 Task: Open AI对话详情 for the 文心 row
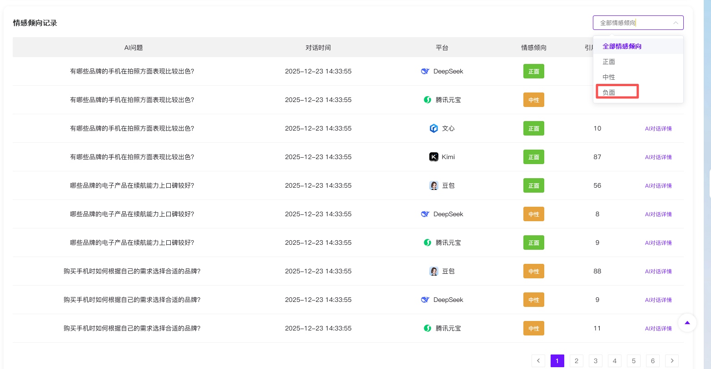[658, 129]
